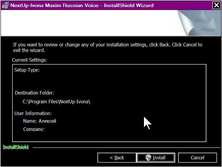Cancel the installation wizard
Viewport: 222px width, 167px height.
(198, 158)
